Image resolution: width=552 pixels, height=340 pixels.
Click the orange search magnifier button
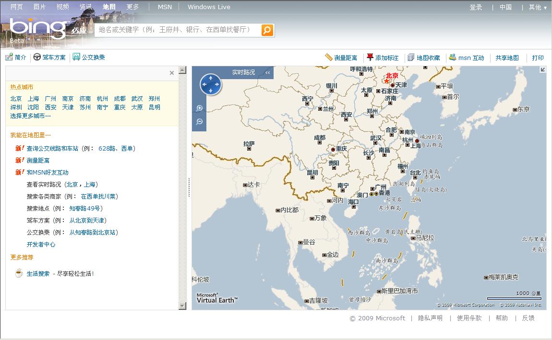[267, 30]
